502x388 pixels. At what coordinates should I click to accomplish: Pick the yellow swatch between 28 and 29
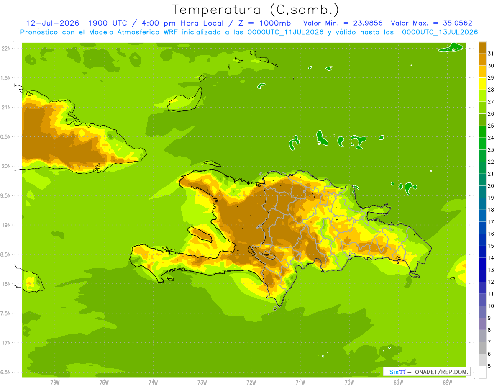coord(482,83)
